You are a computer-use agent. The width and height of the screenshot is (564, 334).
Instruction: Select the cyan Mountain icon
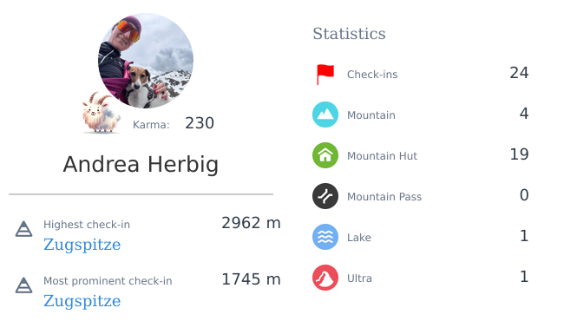[325, 115]
